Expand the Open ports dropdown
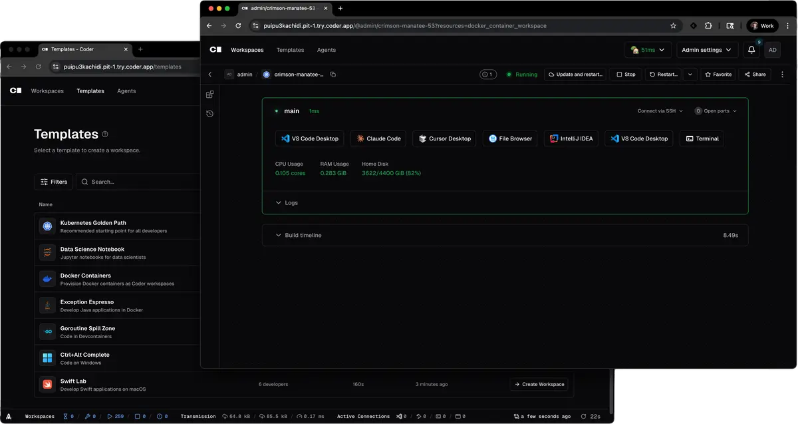 tap(716, 111)
